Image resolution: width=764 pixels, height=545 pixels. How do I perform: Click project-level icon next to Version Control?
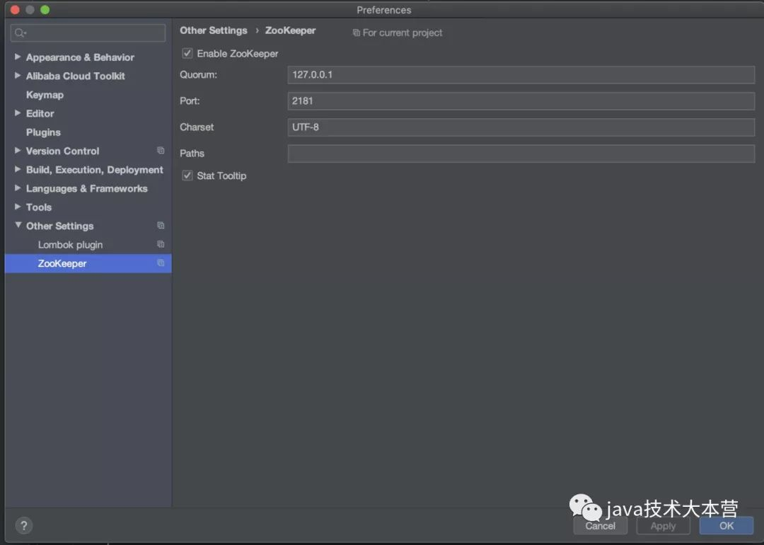coord(161,151)
